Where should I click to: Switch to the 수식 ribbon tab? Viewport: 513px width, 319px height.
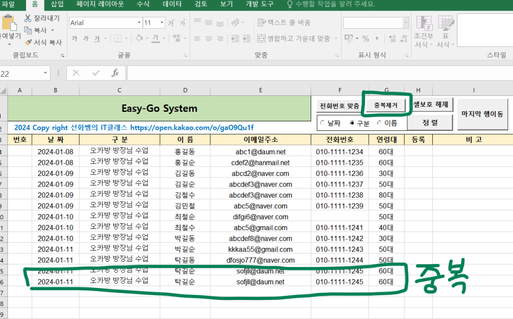point(143,4)
